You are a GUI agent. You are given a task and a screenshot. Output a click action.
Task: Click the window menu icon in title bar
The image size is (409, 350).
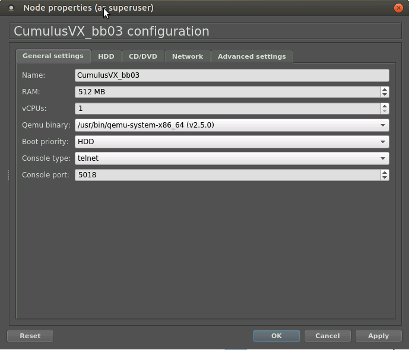click(x=11, y=8)
